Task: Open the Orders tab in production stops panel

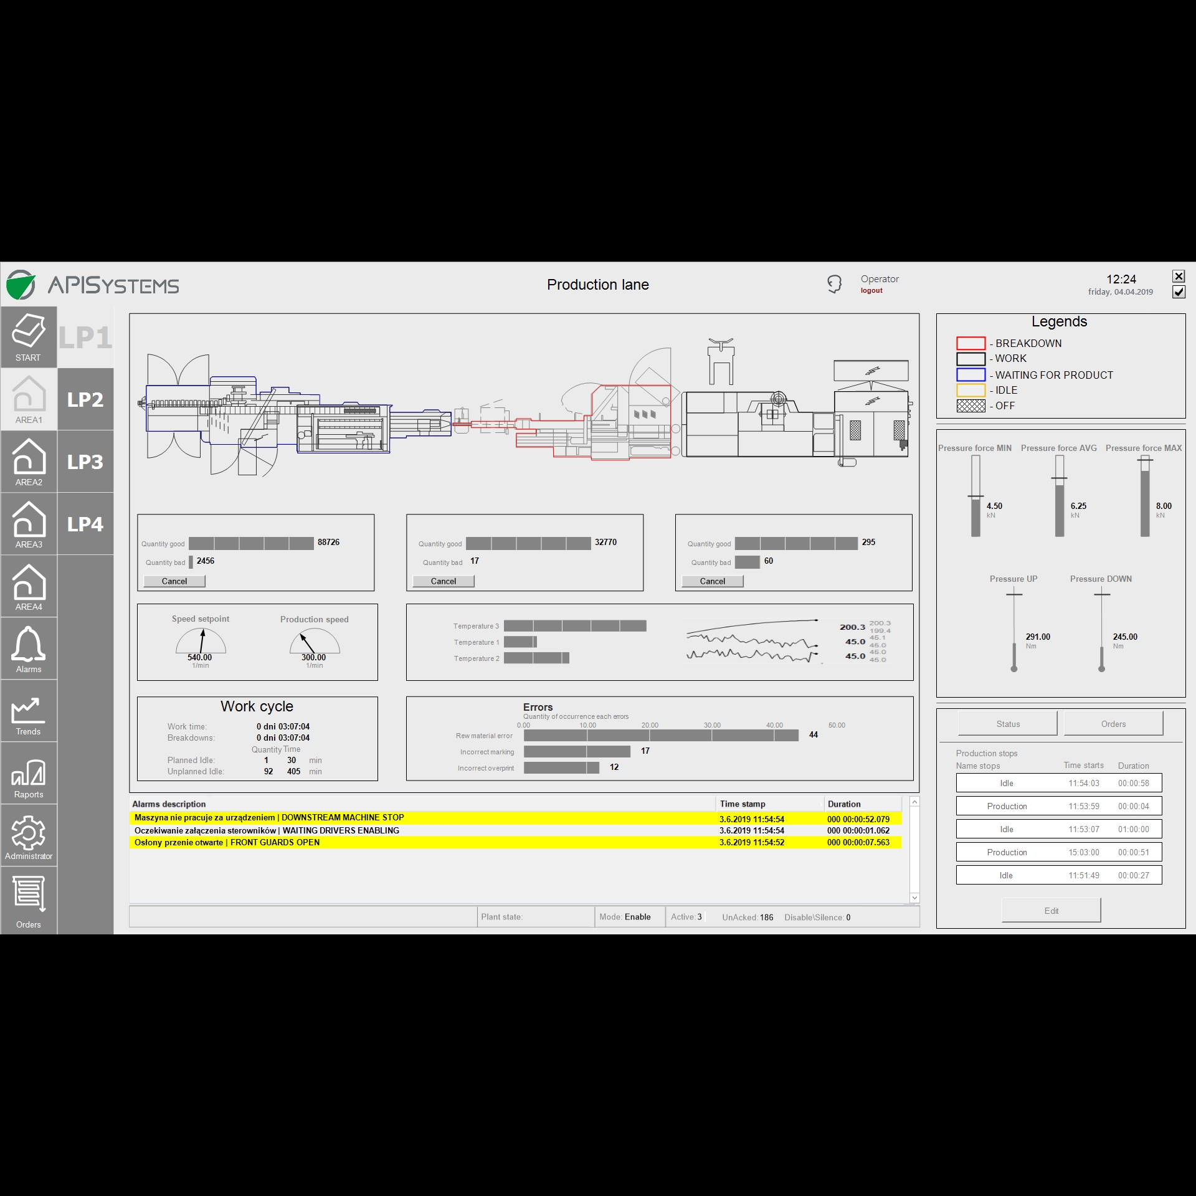Action: pyautogui.click(x=1113, y=723)
